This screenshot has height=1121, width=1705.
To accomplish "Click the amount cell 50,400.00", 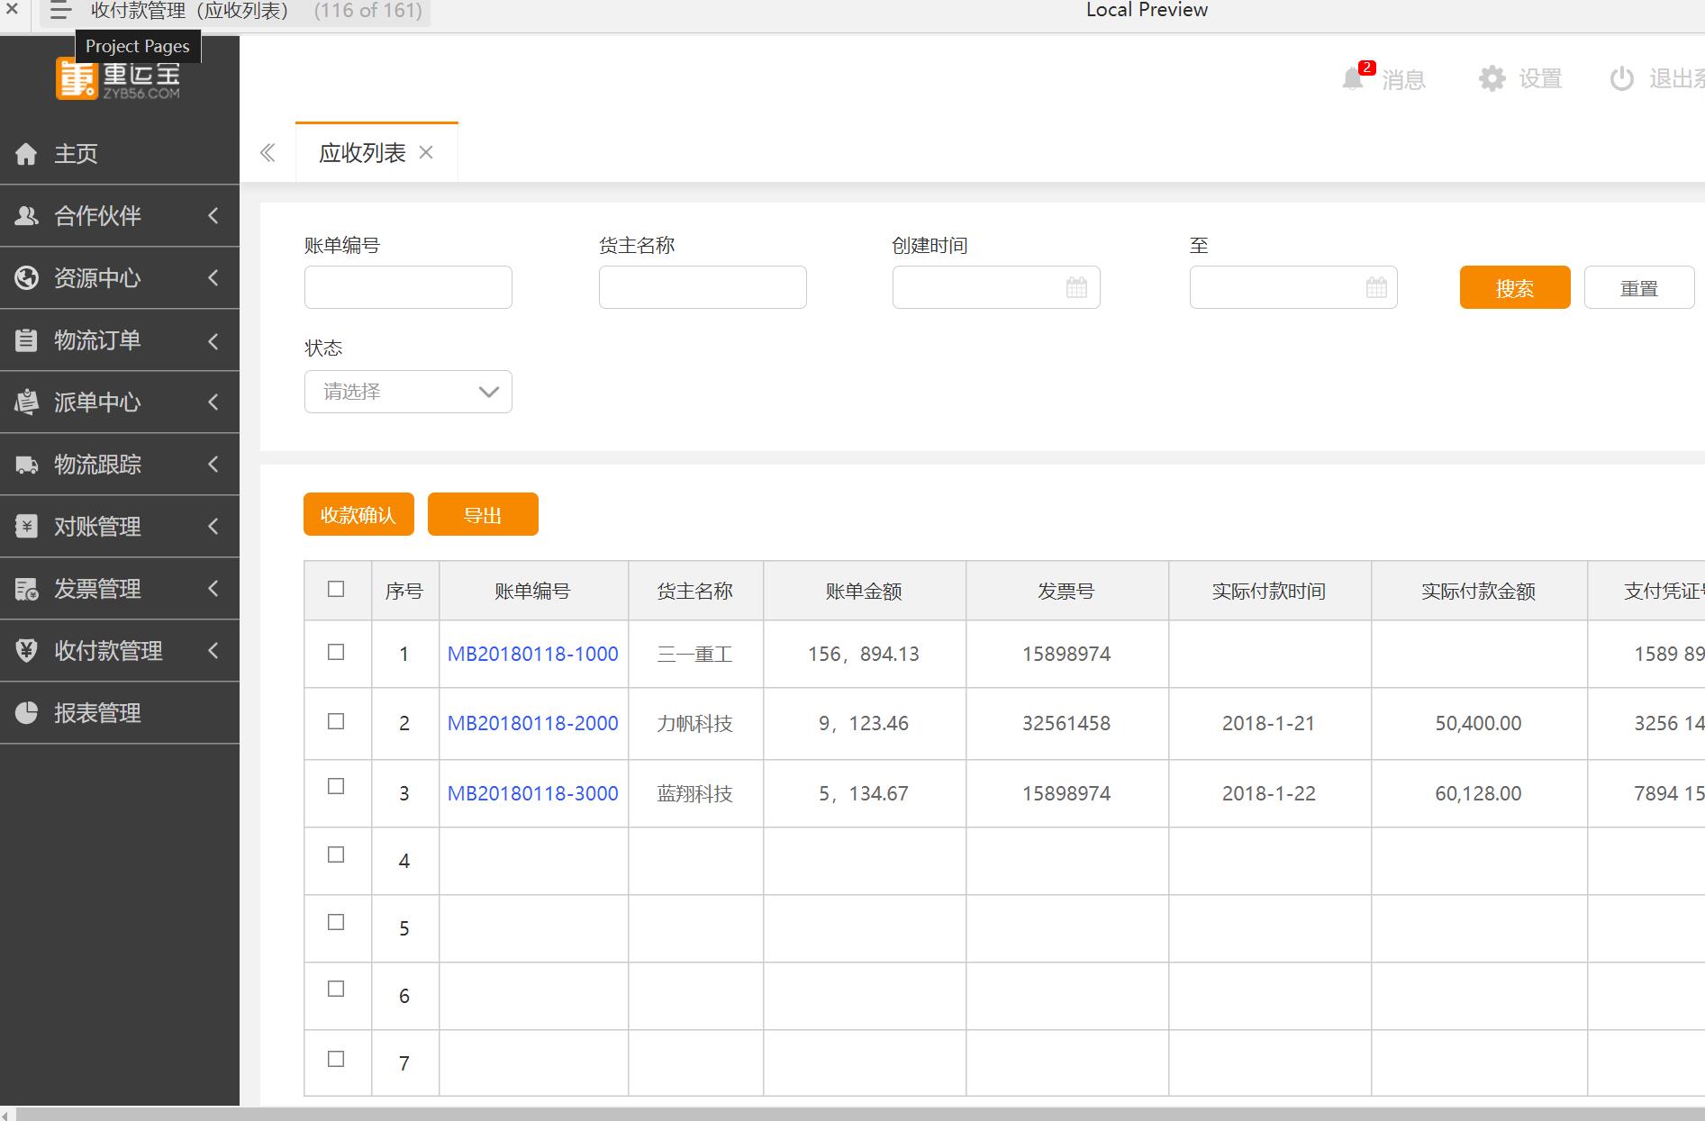I will click(1479, 723).
